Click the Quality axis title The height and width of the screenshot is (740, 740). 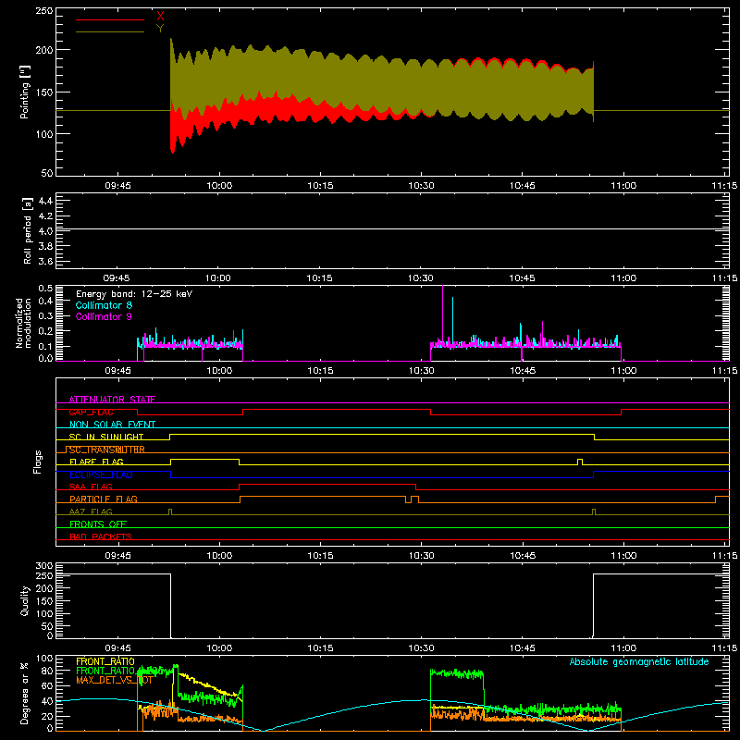click(25, 600)
